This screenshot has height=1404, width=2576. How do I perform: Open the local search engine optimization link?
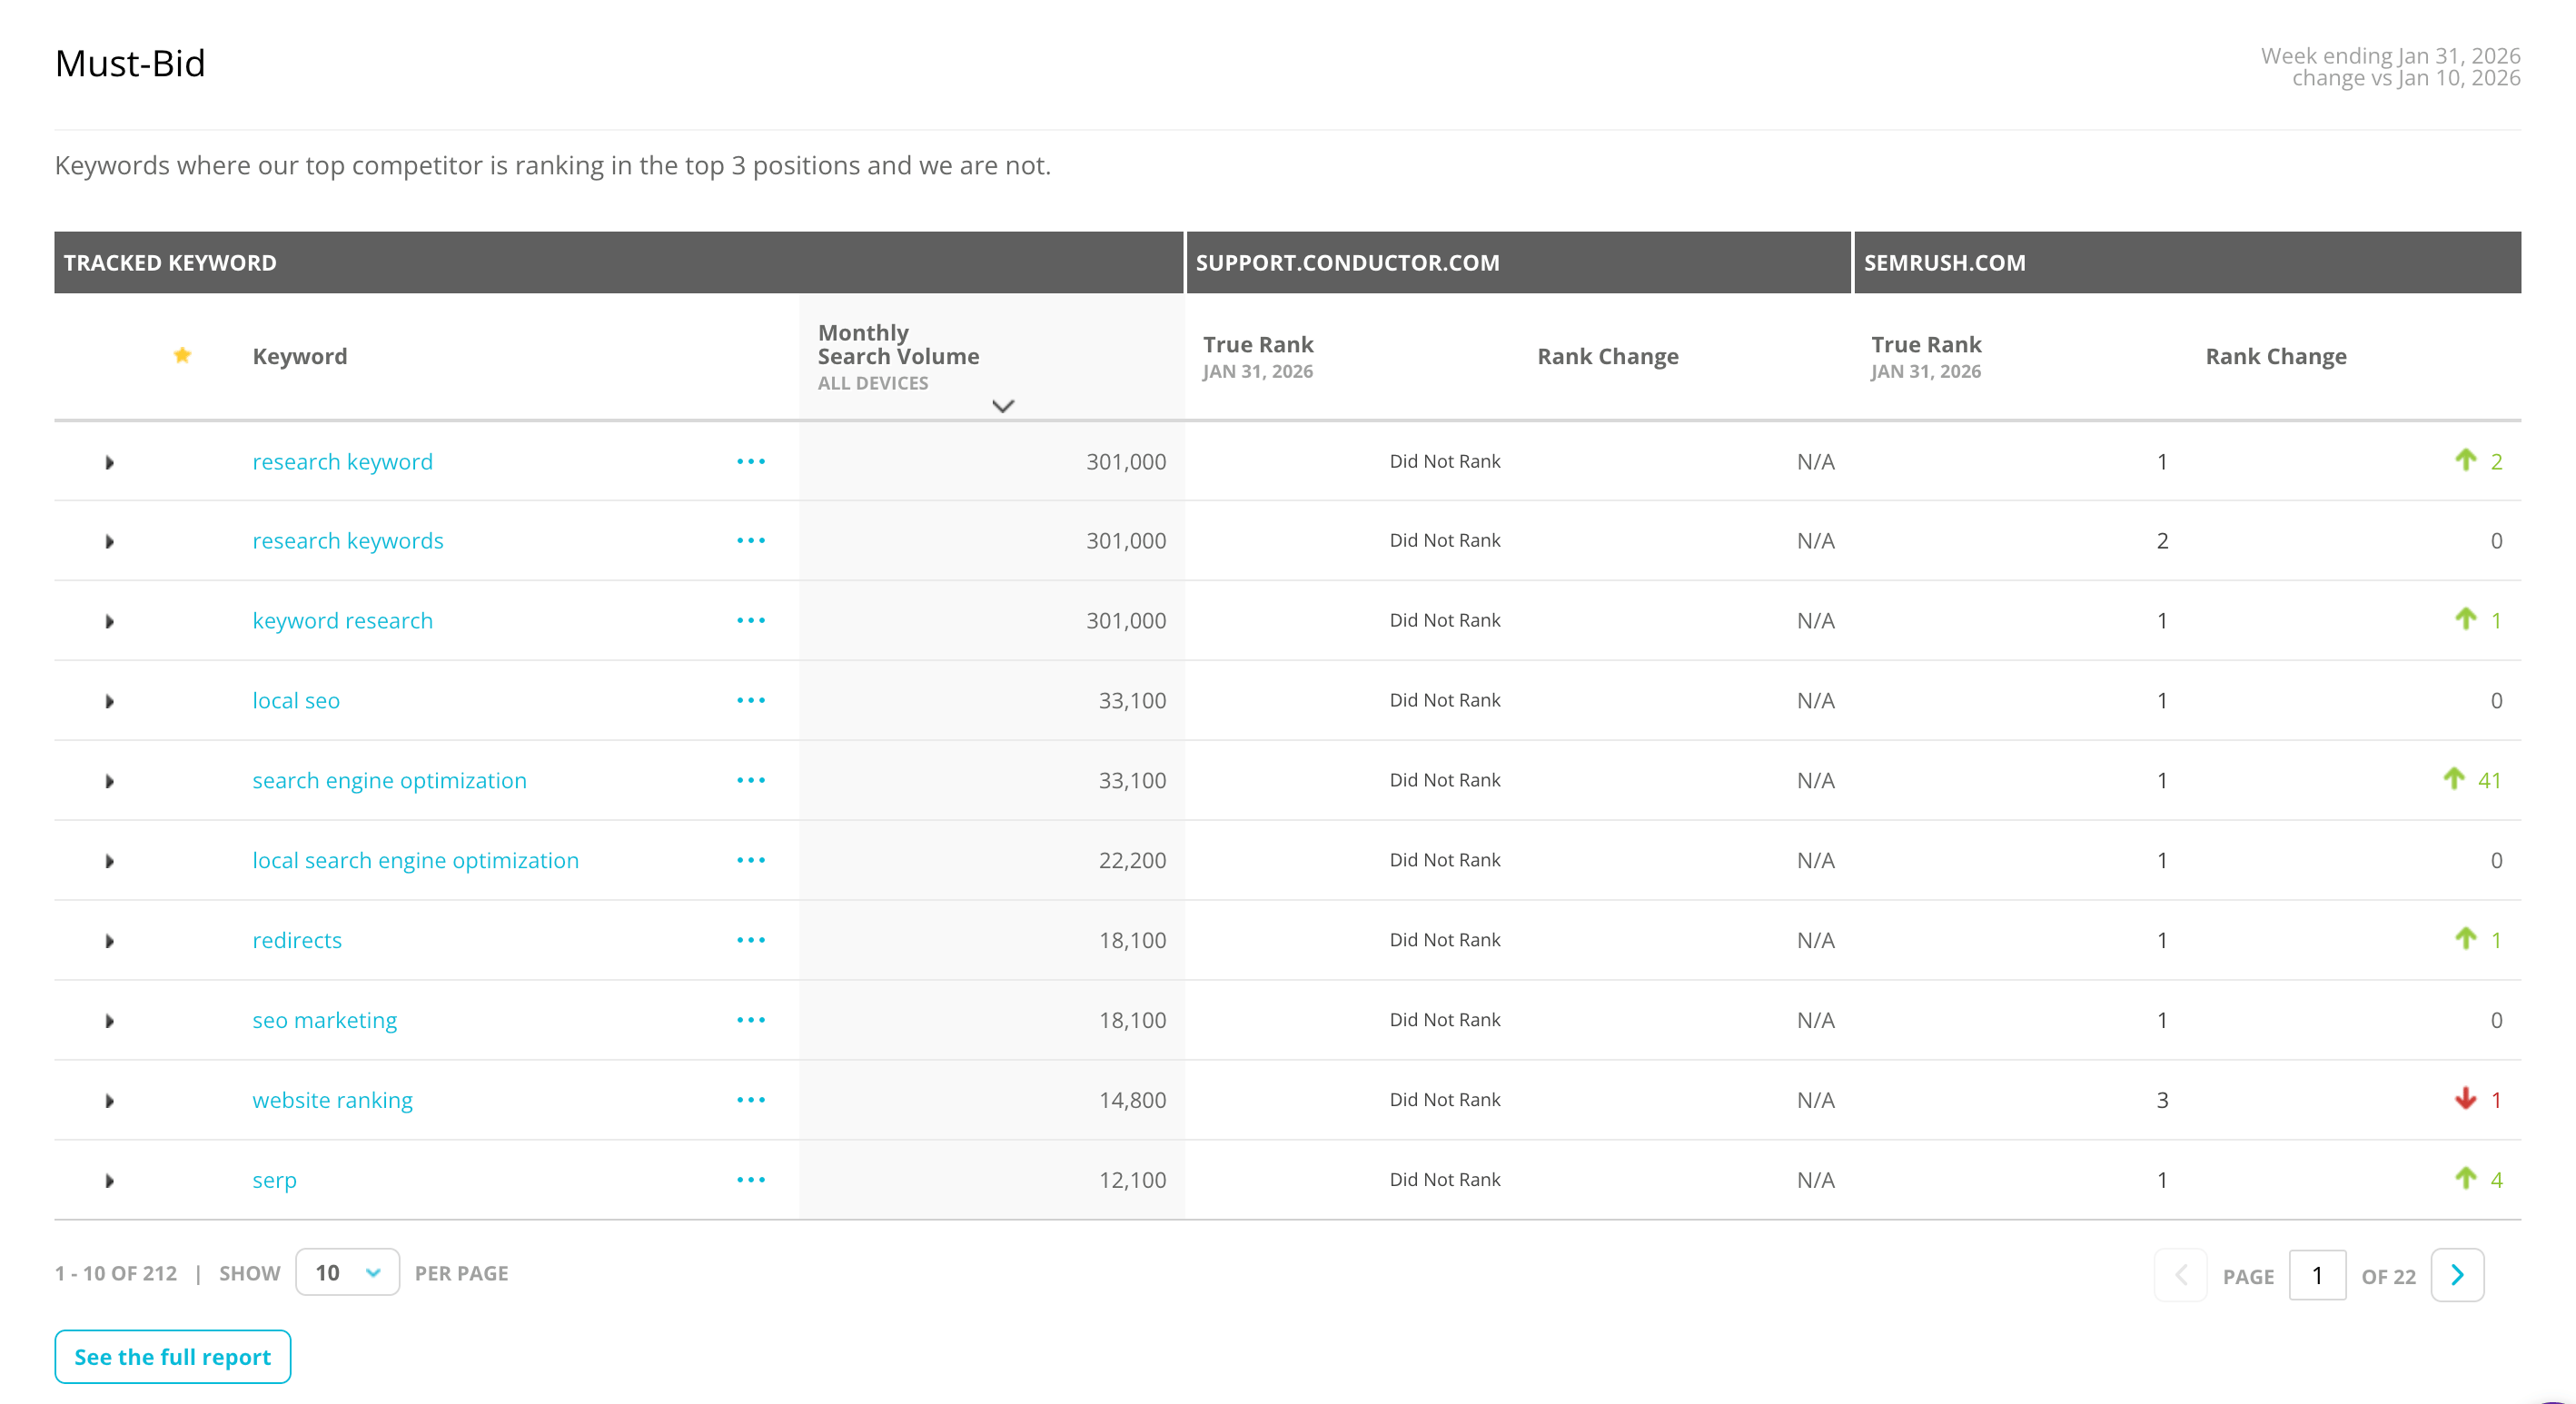click(415, 861)
